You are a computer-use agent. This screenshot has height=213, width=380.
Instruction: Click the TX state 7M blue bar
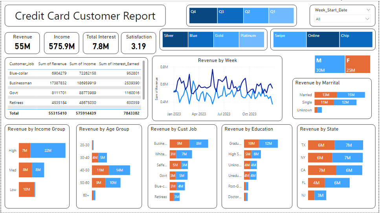349,145
